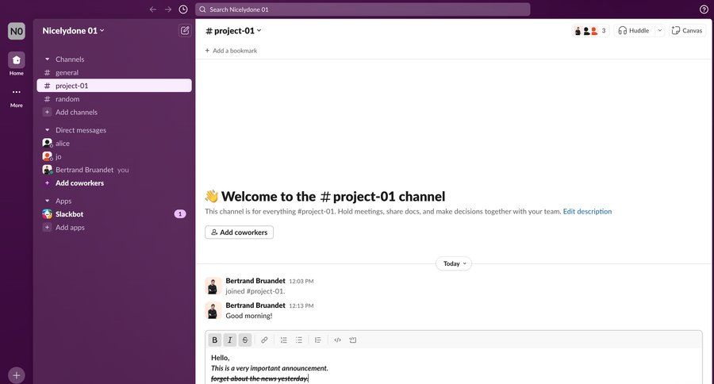Viewport: 714px width, 384px height.
Task: Click Add channels in the sidebar
Action: (x=113, y=112)
